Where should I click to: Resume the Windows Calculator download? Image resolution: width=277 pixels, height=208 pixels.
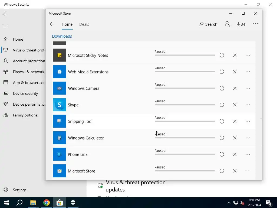(x=222, y=138)
